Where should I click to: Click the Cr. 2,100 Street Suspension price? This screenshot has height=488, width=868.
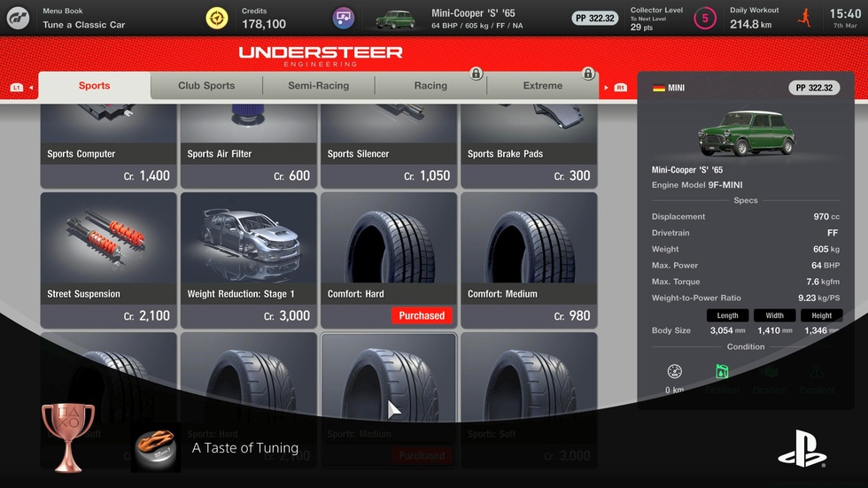point(147,316)
